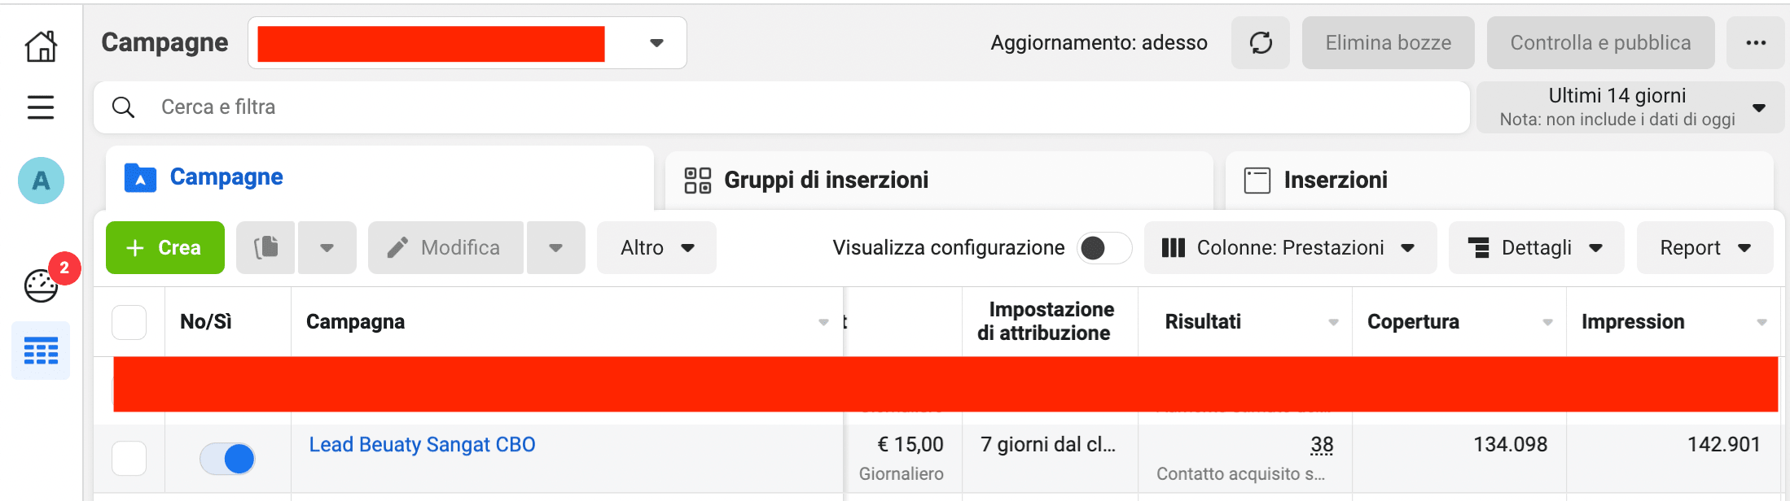Select the Lead Beuaty Sangat CBO row checkbox
The height and width of the screenshot is (501, 1790).
pyautogui.click(x=129, y=459)
